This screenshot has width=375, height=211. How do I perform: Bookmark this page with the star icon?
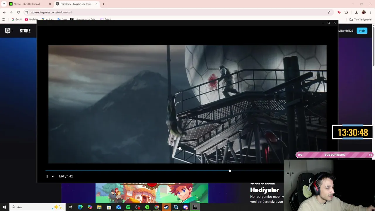pos(329,12)
